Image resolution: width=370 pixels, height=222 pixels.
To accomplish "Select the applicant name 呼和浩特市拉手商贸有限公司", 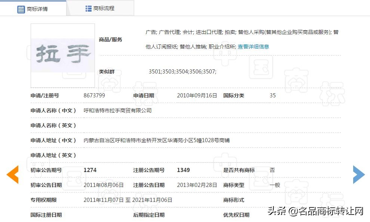I will pos(118,110).
